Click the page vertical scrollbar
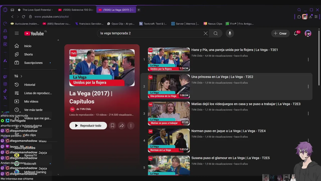 tap(319, 58)
